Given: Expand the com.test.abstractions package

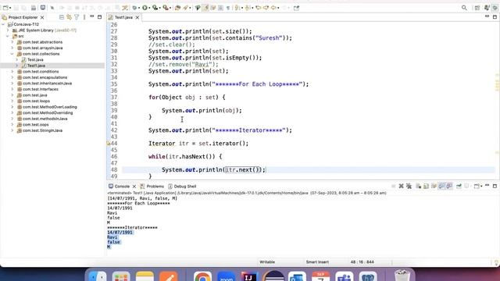Looking at the screenshot, I should pos(12,42).
